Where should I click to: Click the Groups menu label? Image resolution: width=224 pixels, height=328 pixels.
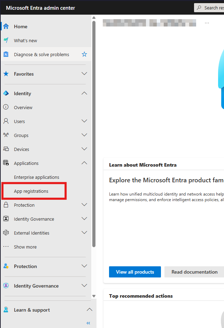pyautogui.click(x=21, y=135)
